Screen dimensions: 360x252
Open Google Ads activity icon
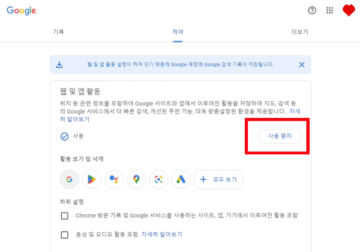[x=181, y=180]
